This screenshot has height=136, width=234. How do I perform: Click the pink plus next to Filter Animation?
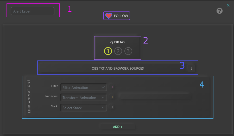pos(112,87)
